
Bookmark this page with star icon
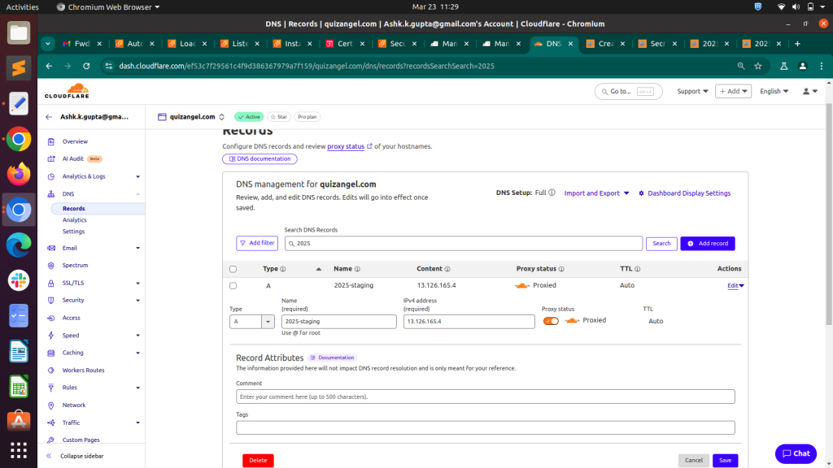click(758, 66)
